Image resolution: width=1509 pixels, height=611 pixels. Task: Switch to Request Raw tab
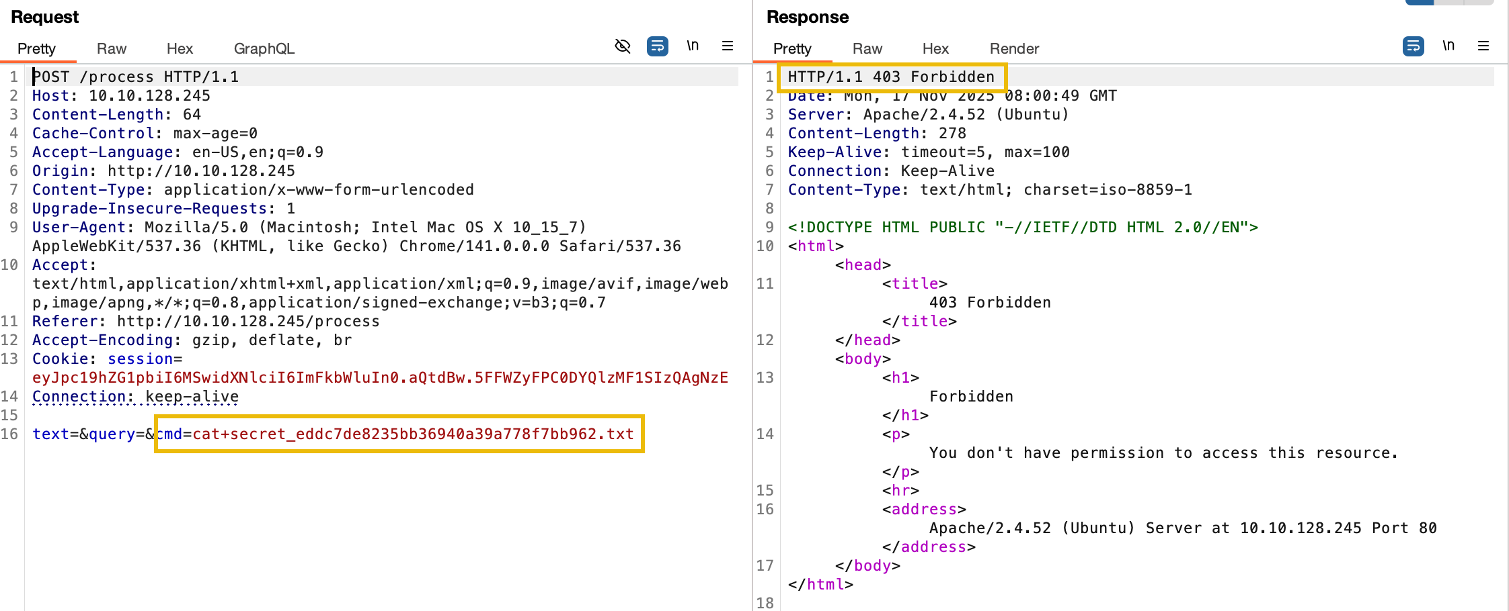pyautogui.click(x=112, y=48)
